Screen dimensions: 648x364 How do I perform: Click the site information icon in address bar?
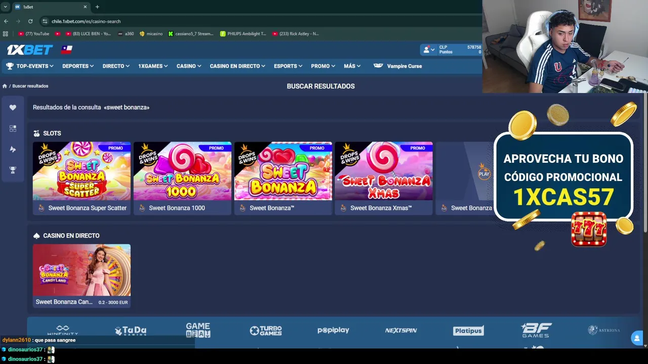click(x=45, y=21)
